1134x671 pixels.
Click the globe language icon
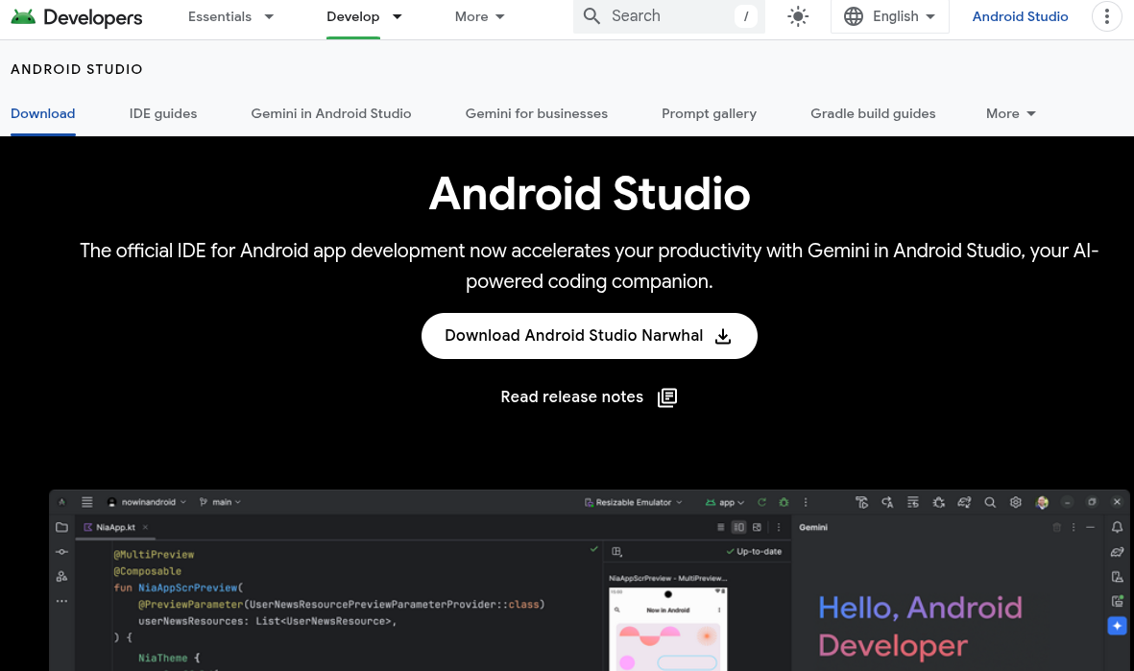coord(854,16)
